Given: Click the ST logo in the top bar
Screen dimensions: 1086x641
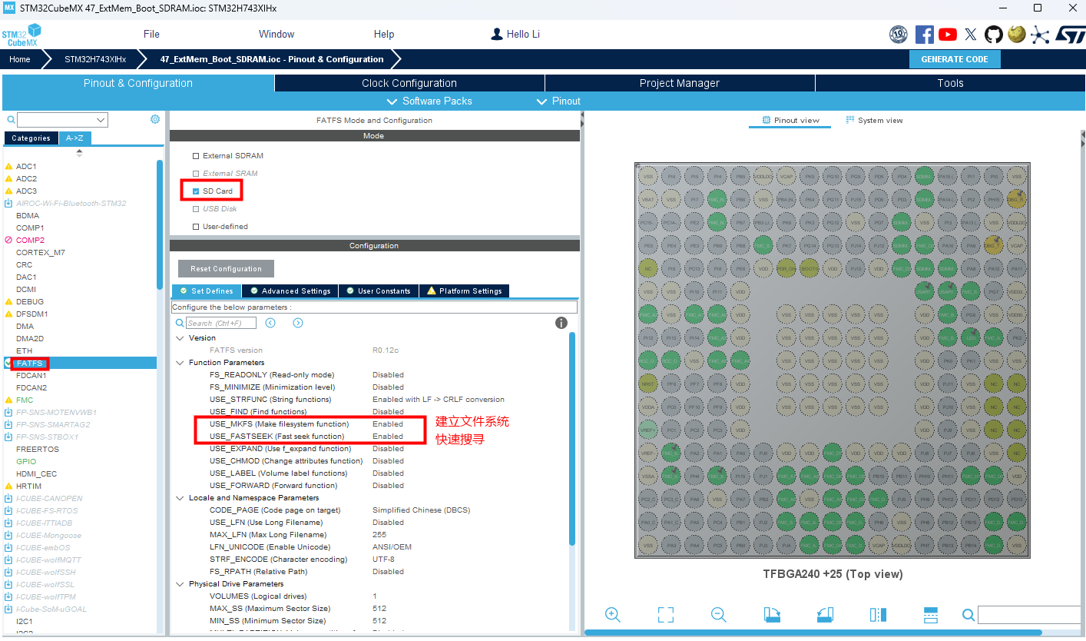Looking at the screenshot, I should coord(1069,35).
